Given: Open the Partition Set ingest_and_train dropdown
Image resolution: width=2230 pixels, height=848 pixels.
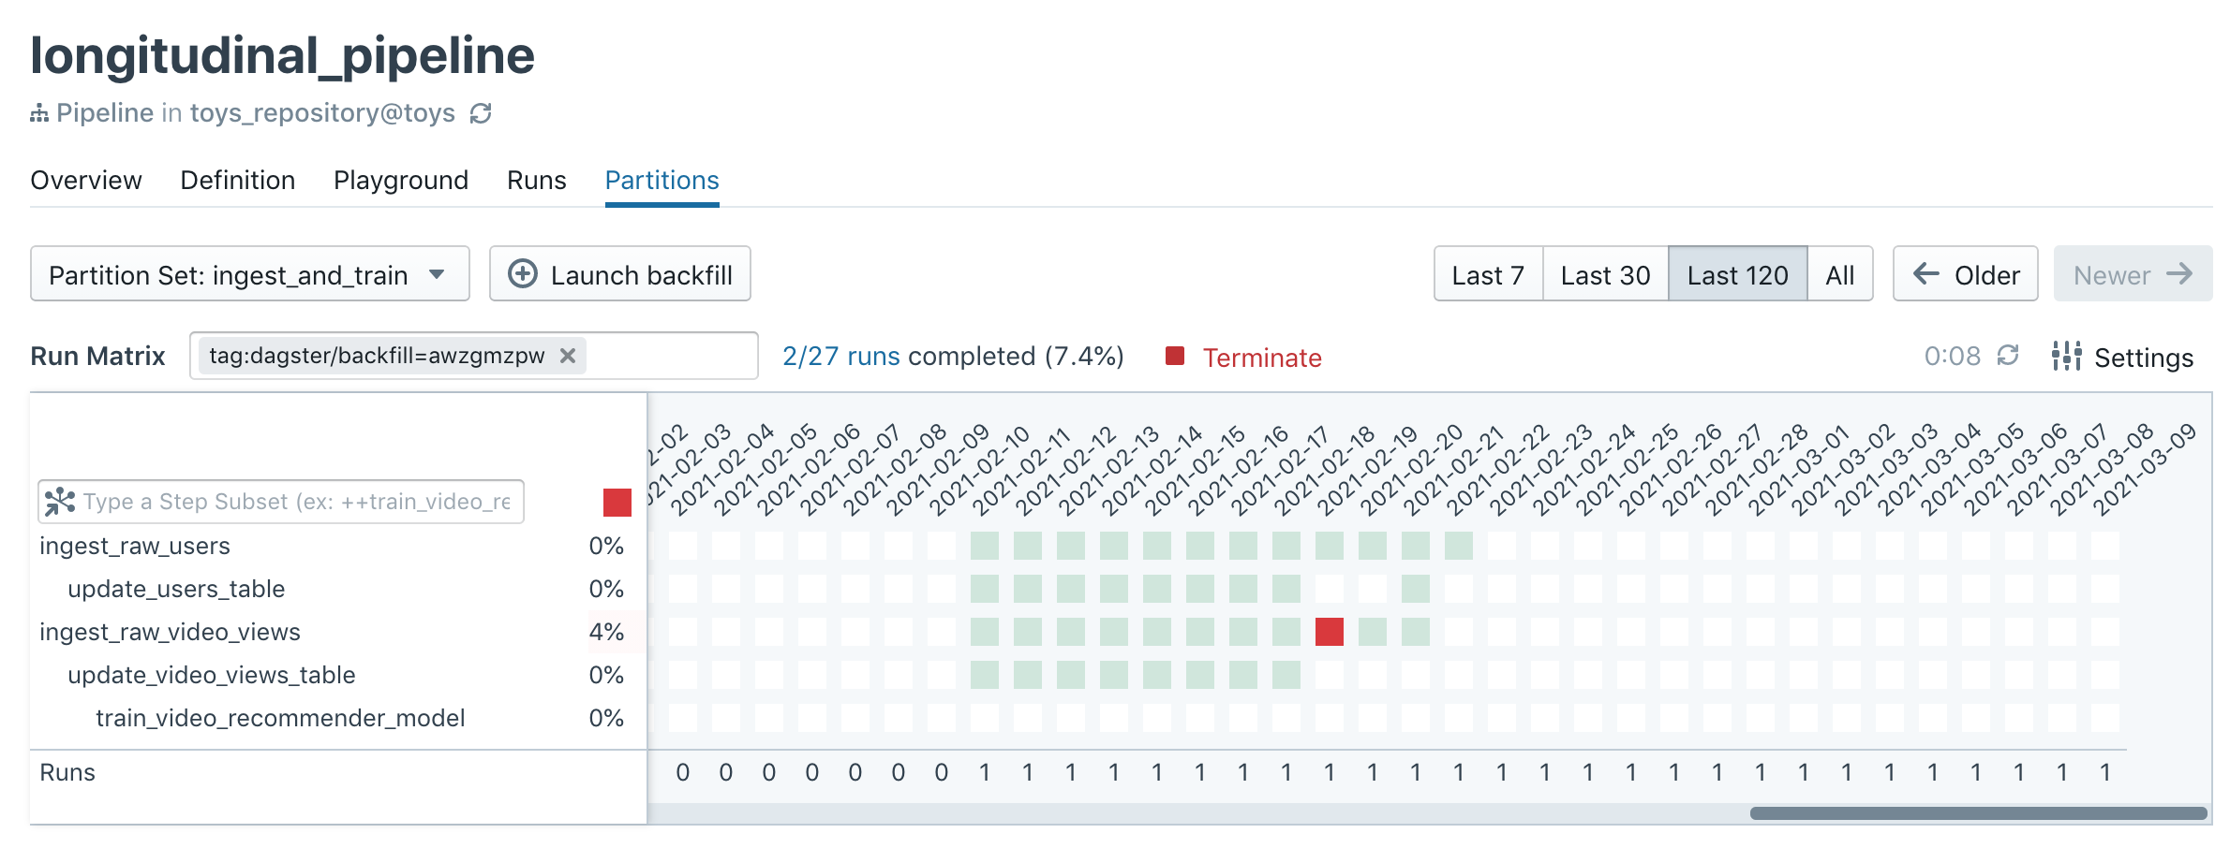Looking at the screenshot, I should point(249,274).
